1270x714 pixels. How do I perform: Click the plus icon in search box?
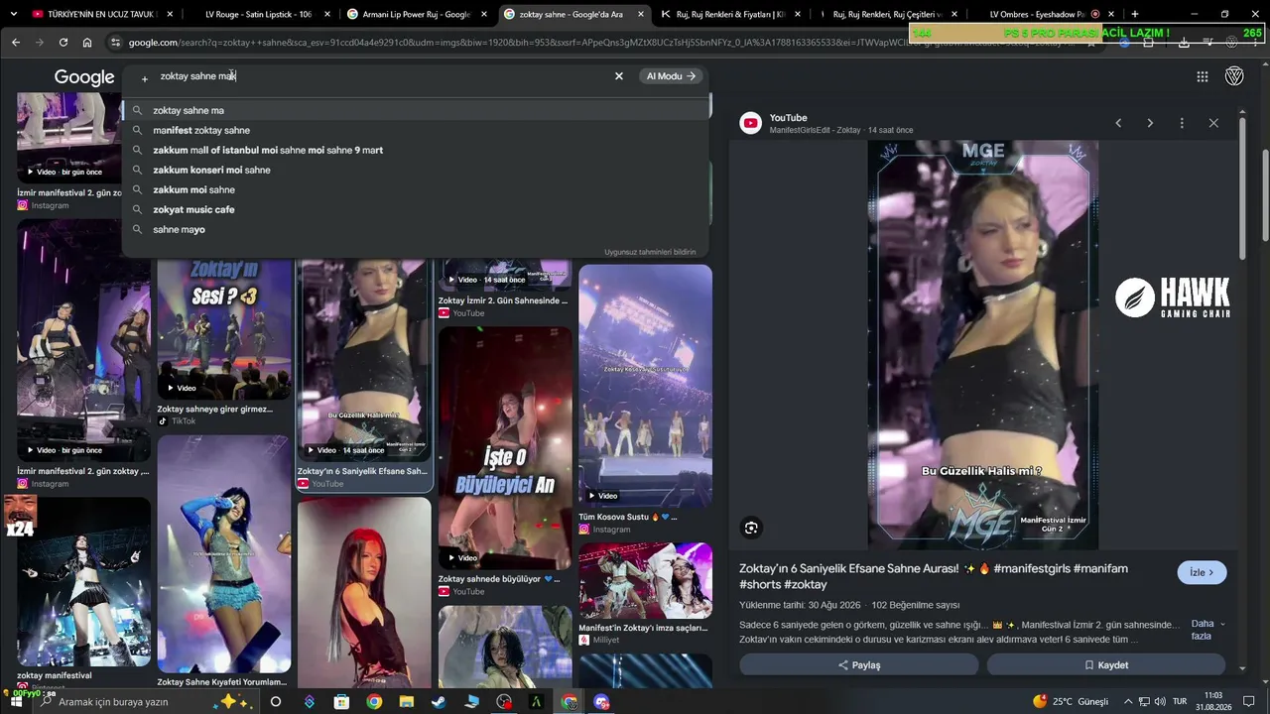[144, 77]
